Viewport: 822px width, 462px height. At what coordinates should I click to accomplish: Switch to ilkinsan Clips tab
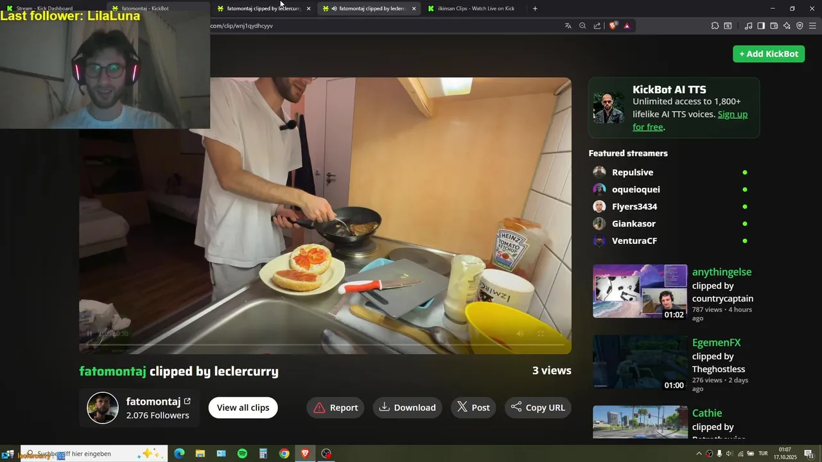(x=475, y=8)
